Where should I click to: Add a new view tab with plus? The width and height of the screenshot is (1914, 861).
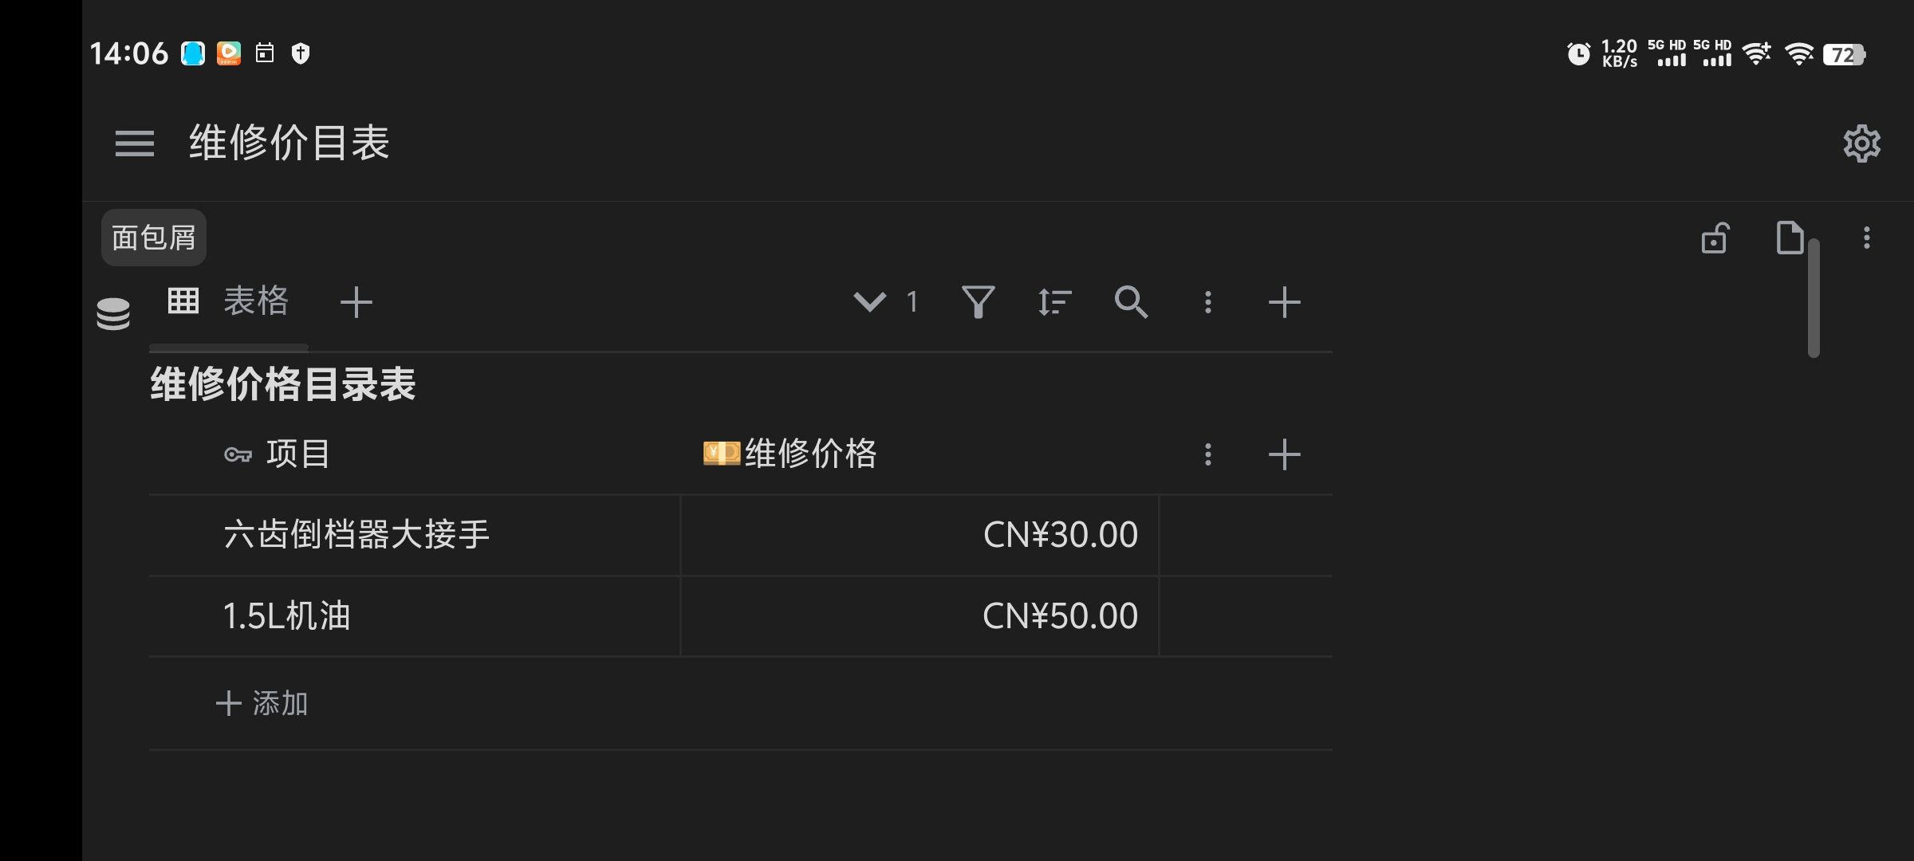coord(356,303)
